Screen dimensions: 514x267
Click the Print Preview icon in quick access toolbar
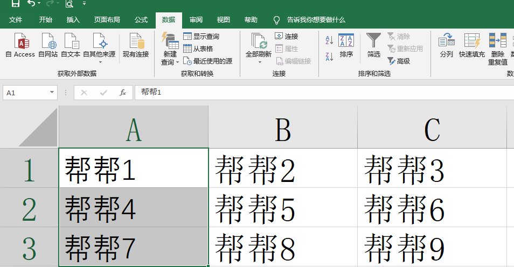pyautogui.click(x=69, y=3)
